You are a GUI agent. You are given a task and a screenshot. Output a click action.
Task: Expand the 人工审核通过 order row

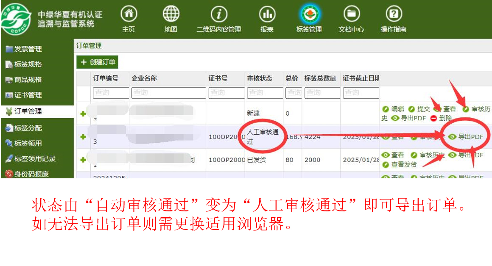pyautogui.click(x=83, y=137)
